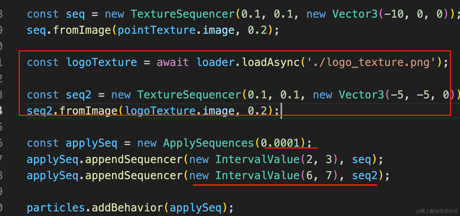Click the seq2 argument in the last appendSequencer call
This screenshot has height=216, width=460.
(x=365, y=176)
